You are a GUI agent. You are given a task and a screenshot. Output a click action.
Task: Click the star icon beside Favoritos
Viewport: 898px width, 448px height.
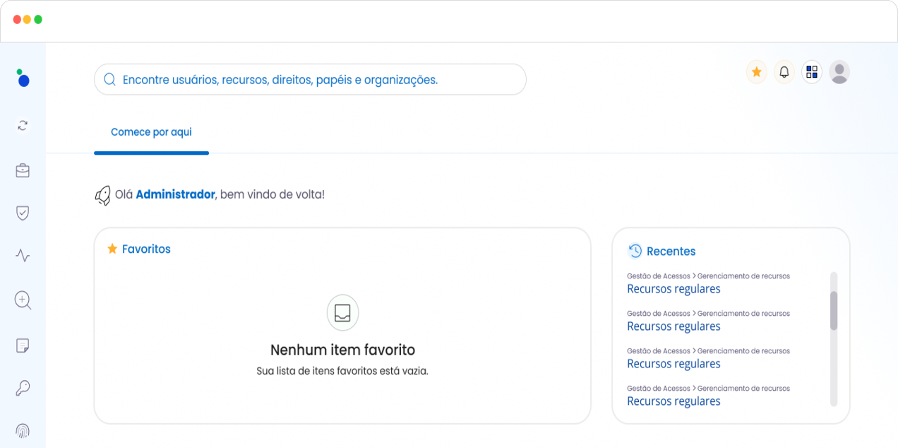pyautogui.click(x=112, y=249)
